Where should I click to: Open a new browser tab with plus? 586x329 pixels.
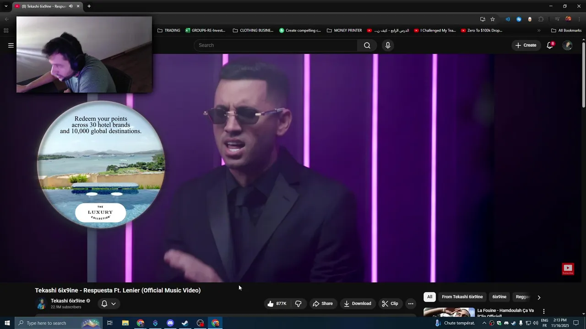click(x=89, y=6)
